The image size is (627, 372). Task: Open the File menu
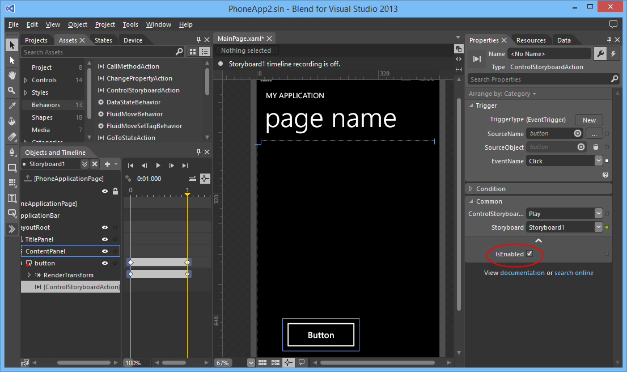pos(14,24)
